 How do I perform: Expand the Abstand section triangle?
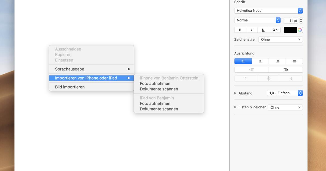pos(235,93)
